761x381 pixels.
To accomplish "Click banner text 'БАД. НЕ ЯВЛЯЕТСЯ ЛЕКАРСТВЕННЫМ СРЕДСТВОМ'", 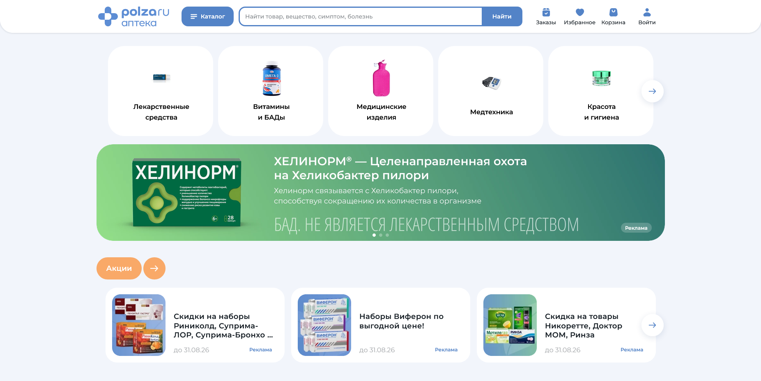I will coord(426,225).
